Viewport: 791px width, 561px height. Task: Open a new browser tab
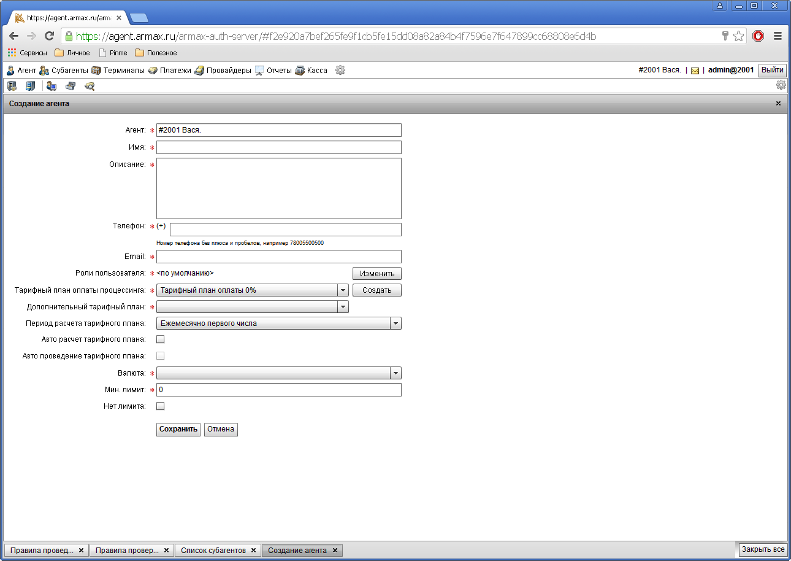[139, 18]
